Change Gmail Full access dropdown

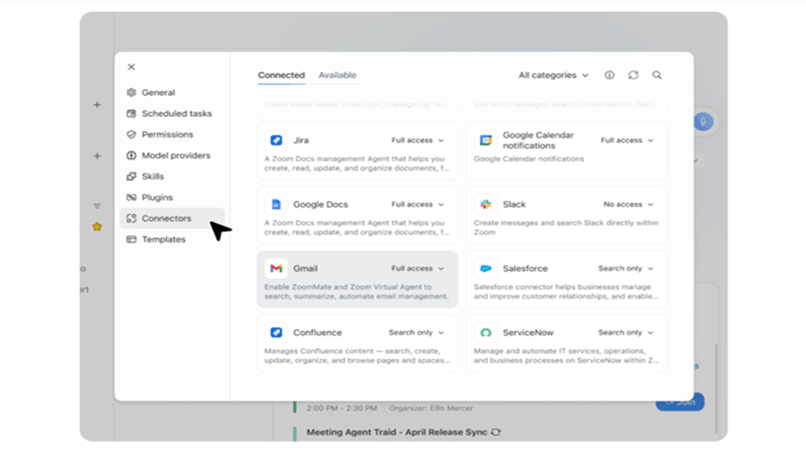(418, 268)
